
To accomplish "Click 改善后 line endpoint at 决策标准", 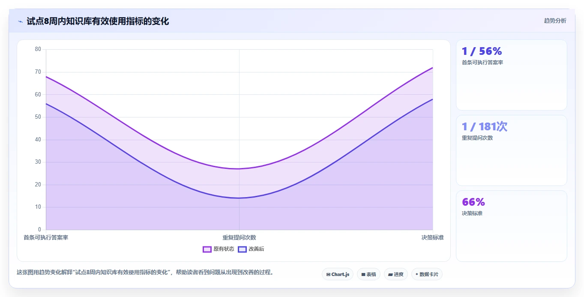I will click(x=433, y=99).
